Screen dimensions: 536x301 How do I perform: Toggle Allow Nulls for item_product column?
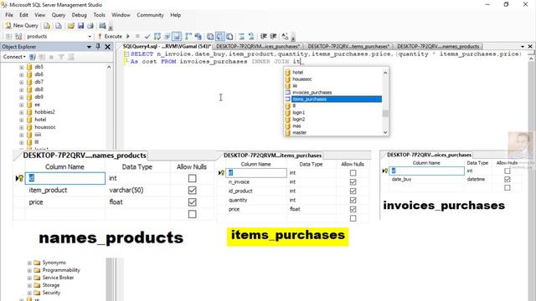click(x=192, y=190)
